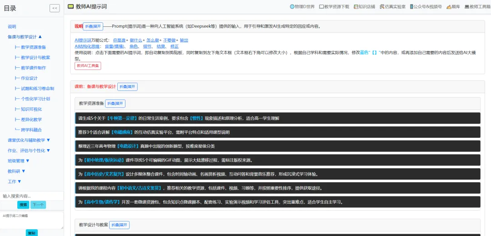Open the 教师AI工具集 button
The image size is (491, 236).
[x=88, y=66]
